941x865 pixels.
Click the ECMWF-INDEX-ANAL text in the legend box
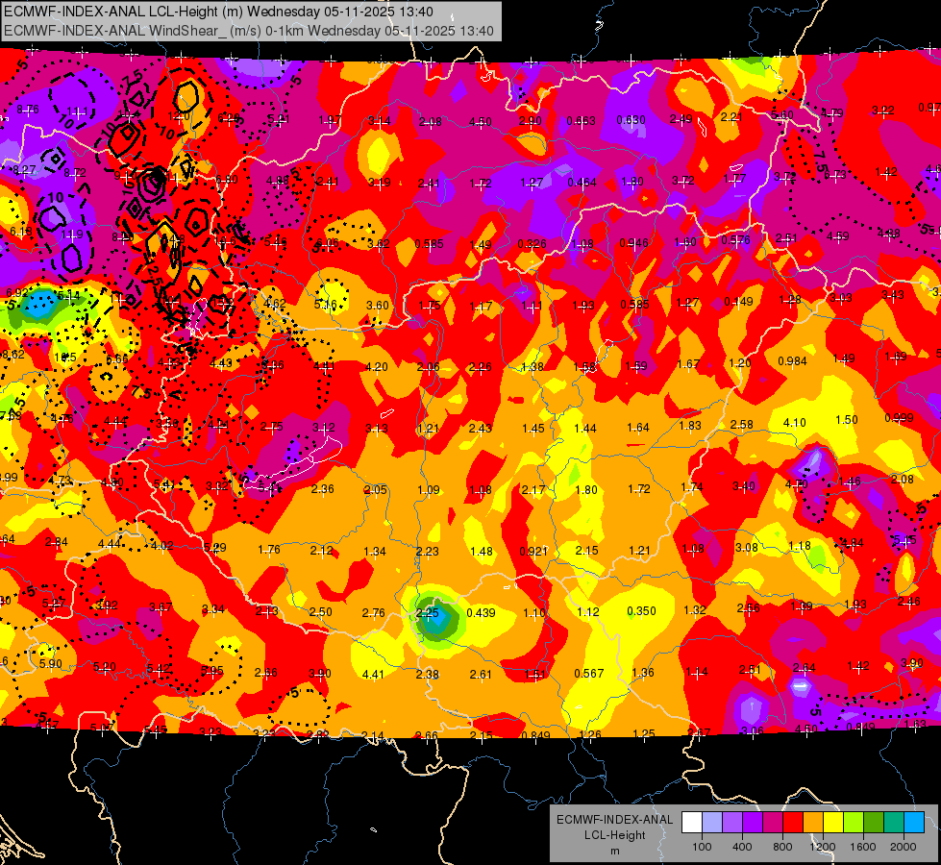tap(614, 820)
